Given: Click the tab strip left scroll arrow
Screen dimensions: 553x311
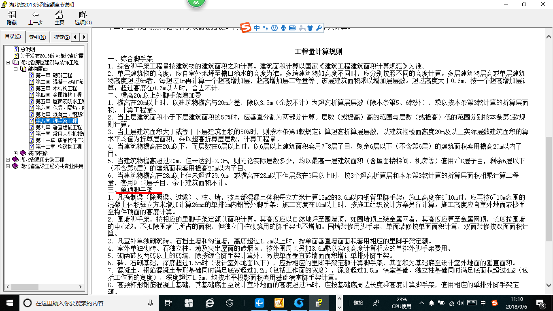Looking at the screenshot, I should click(76, 37).
